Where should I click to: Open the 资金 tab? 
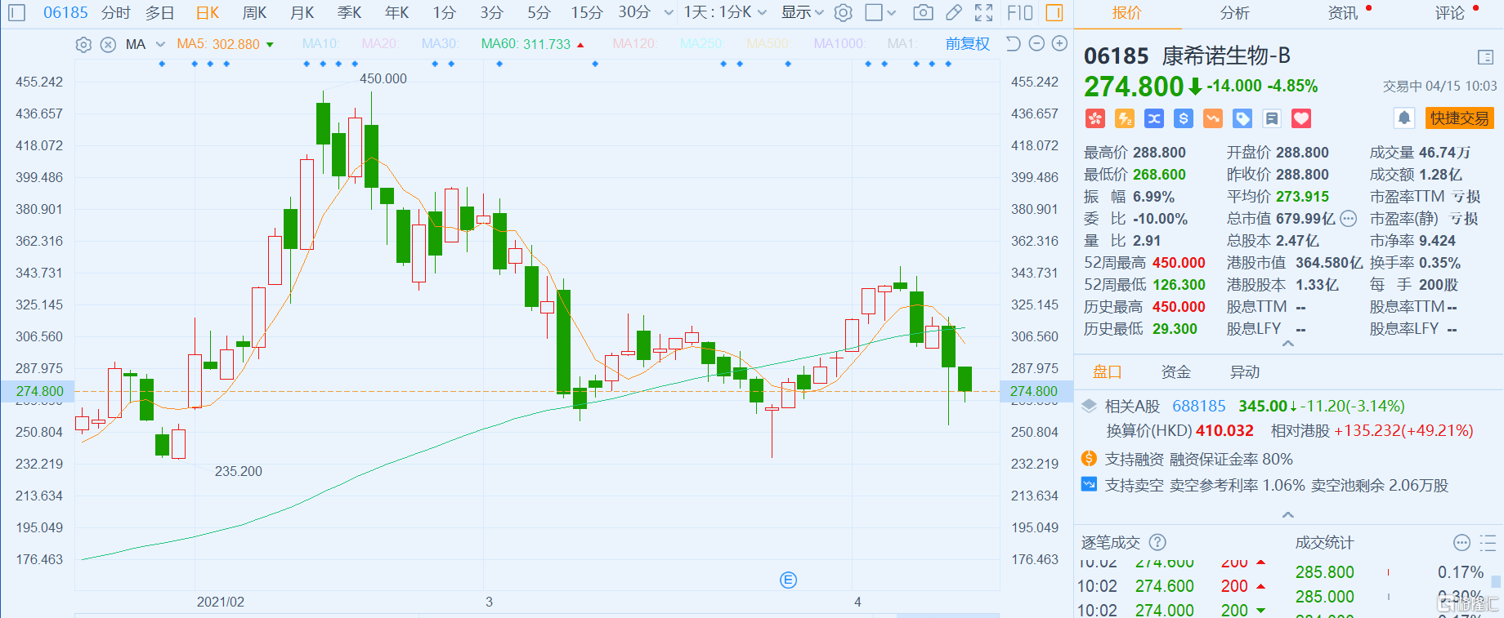(1175, 372)
